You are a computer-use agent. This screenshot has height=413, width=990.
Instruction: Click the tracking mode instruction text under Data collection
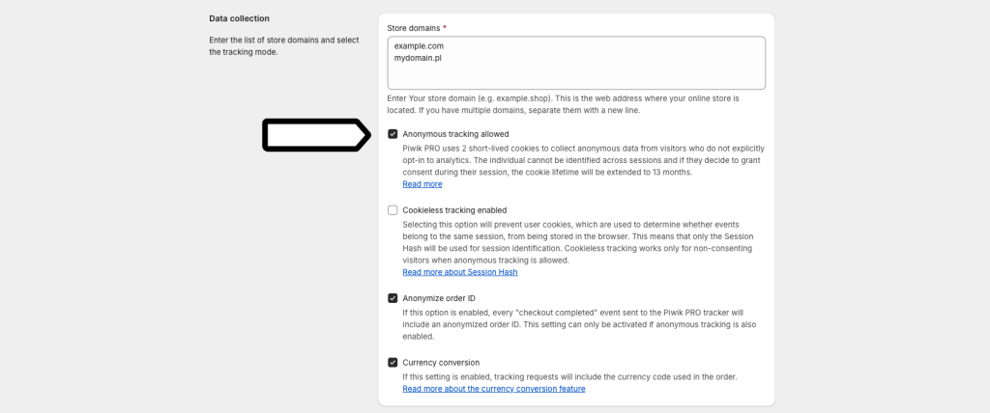(x=283, y=45)
